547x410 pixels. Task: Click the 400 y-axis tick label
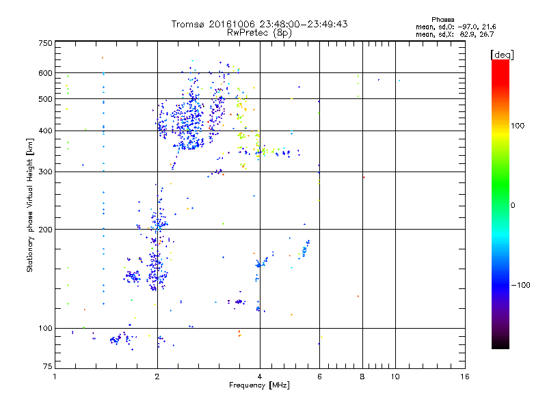(45, 131)
